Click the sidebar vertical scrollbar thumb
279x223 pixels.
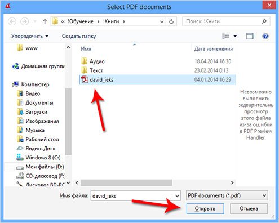[x=68, y=122]
